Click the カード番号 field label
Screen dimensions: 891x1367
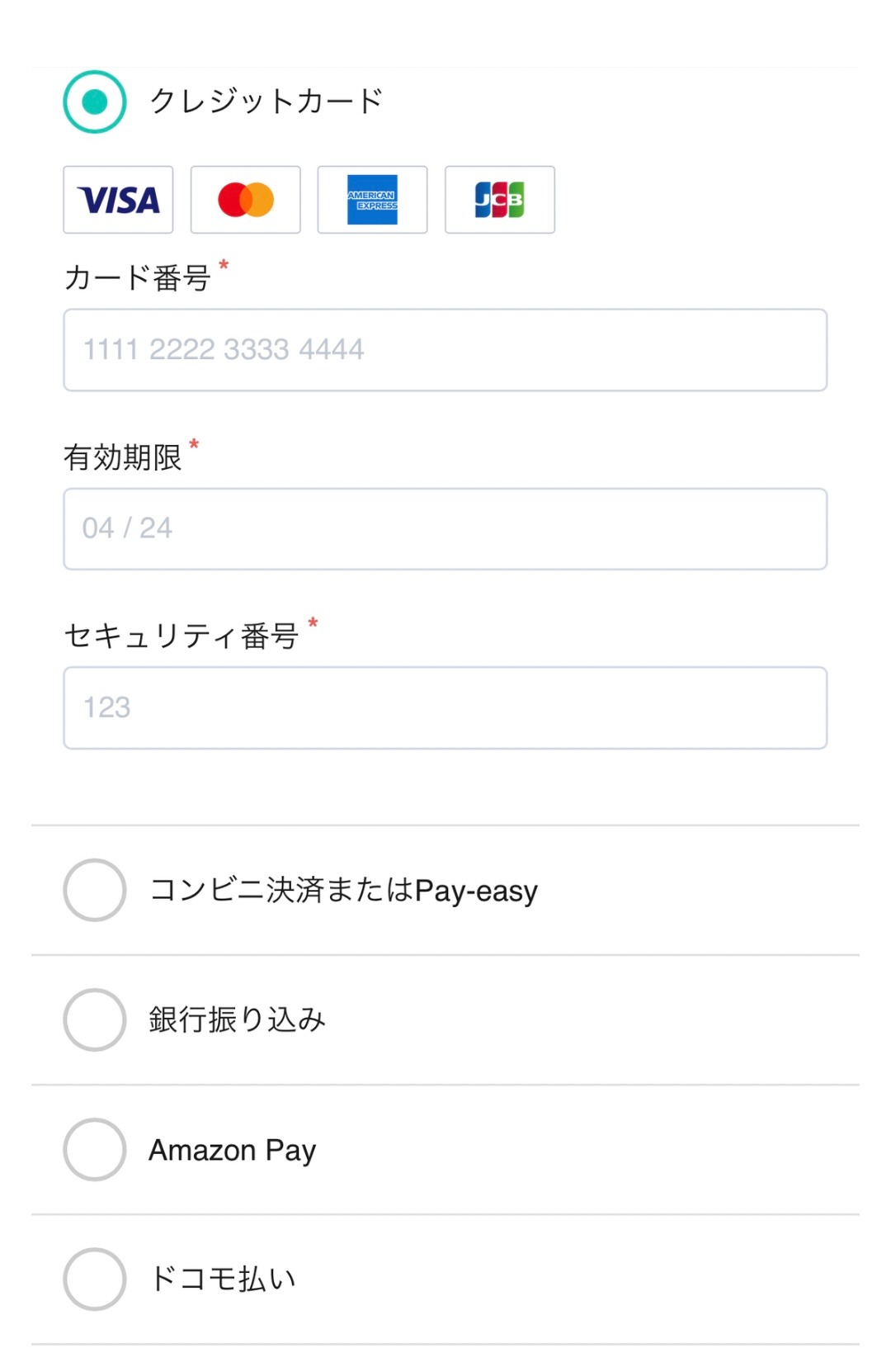point(137,277)
